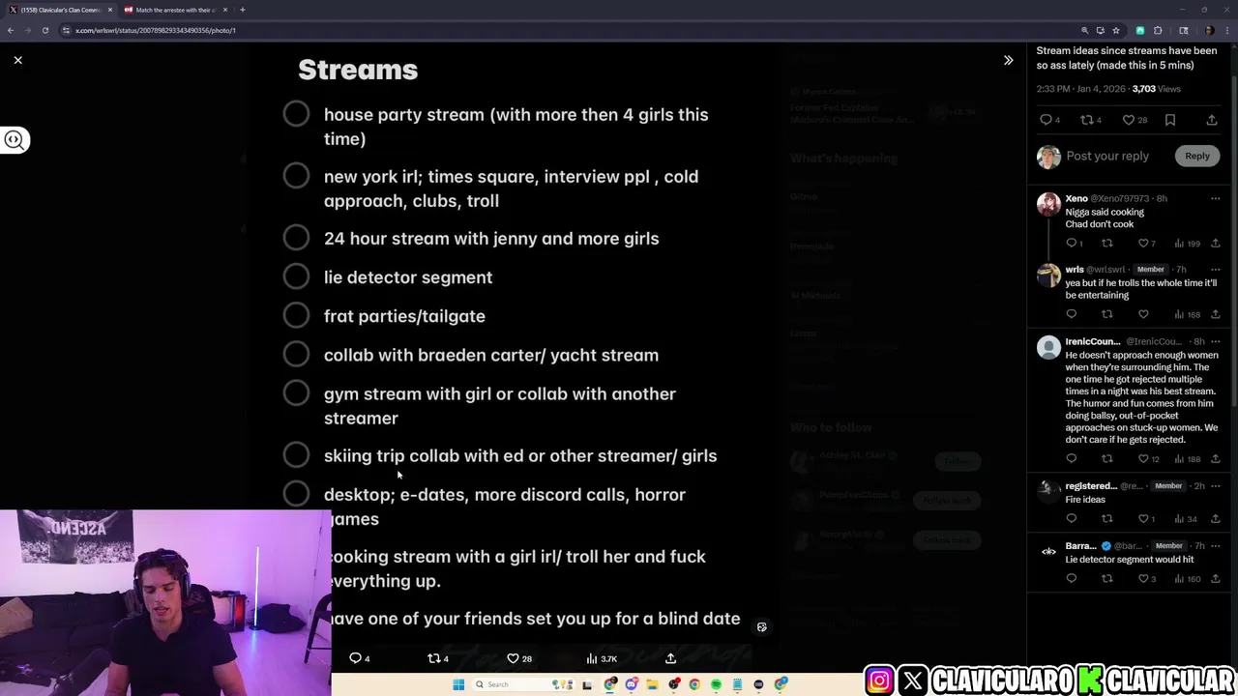Open more options on wrls's comment
The image size is (1238, 696).
click(x=1216, y=270)
